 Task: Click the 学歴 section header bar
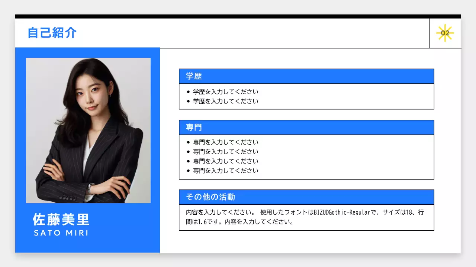click(306, 76)
